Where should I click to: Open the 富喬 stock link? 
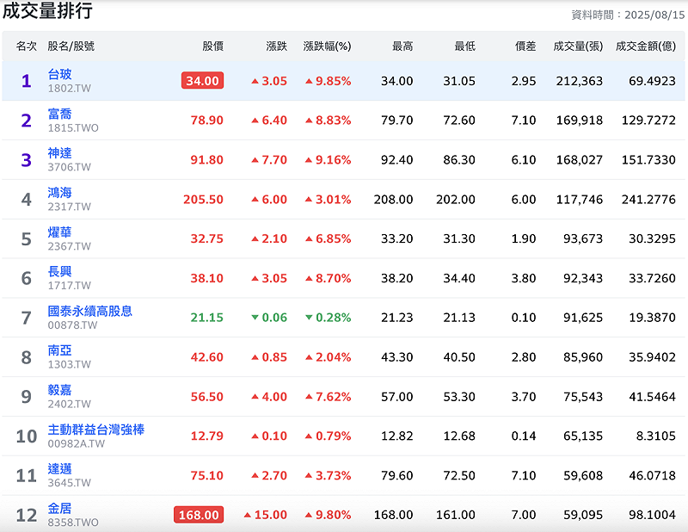point(59,114)
